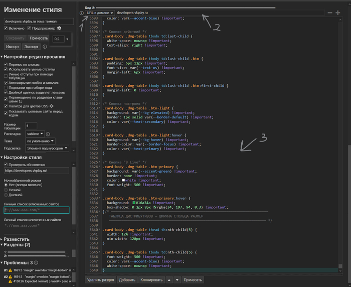Open the URL в домене dropdown
351x287 pixels.
point(100,13)
